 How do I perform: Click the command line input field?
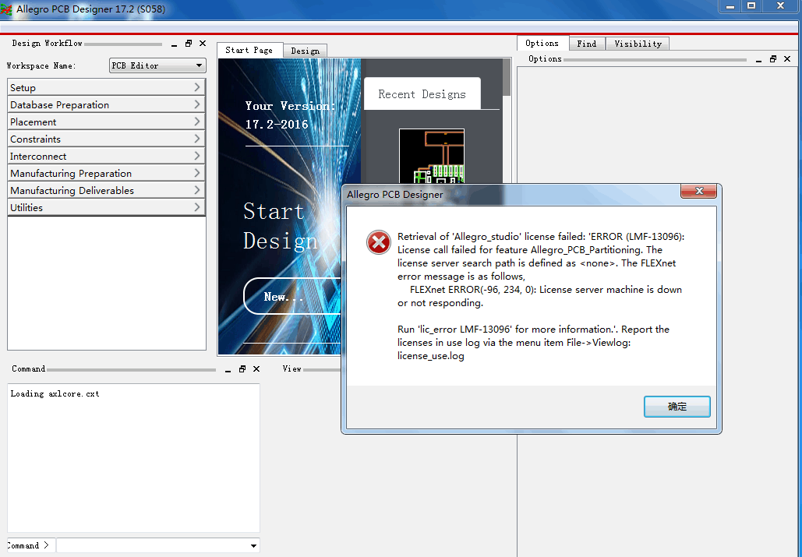coord(152,545)
